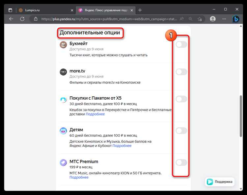
Task: Open Подробнее link under Детям
Action: pyautogui.click(x=122, y=146)
